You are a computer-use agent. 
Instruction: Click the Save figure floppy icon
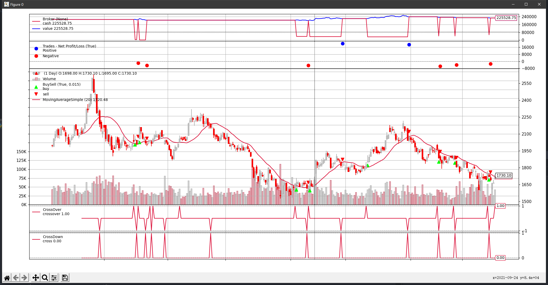point(65,278)
